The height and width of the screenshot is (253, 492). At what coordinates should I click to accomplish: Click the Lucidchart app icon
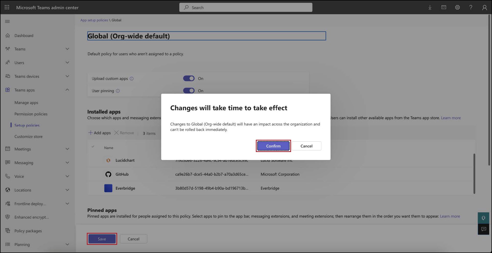click(x=108, y=160)
